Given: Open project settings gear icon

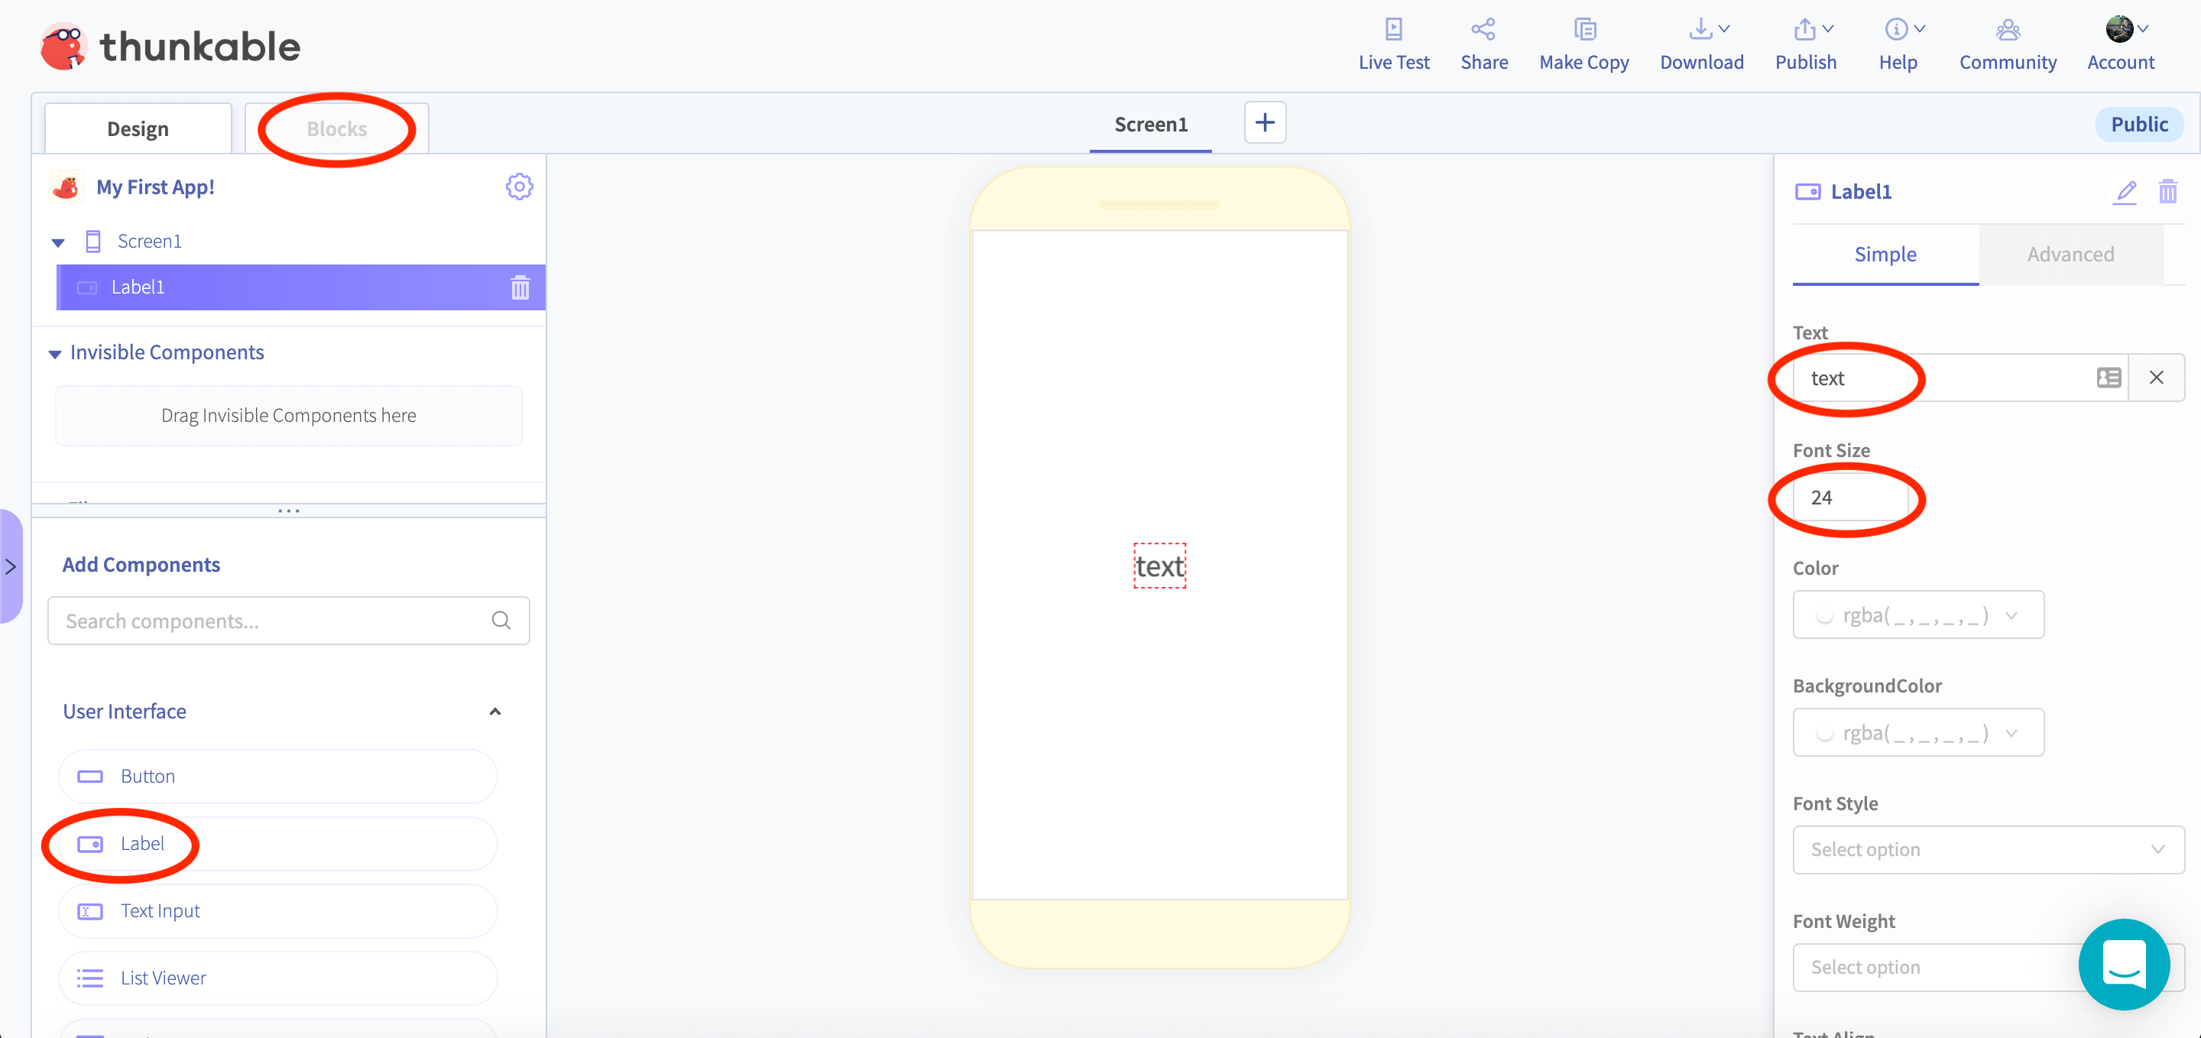Looking at the screenshot, I should click(x=519, y=187).
